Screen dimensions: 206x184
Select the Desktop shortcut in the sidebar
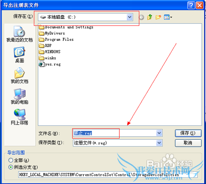(x=19, y=55)
